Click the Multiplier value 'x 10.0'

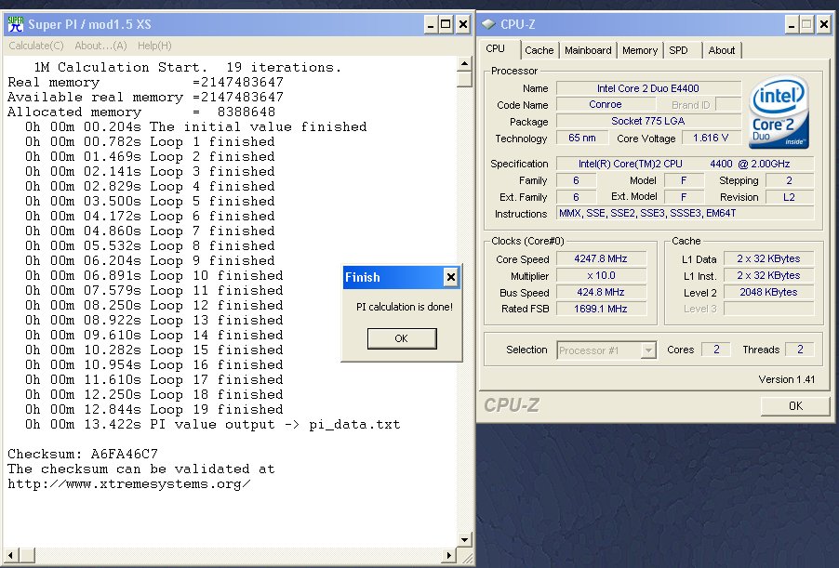[601, 275]
